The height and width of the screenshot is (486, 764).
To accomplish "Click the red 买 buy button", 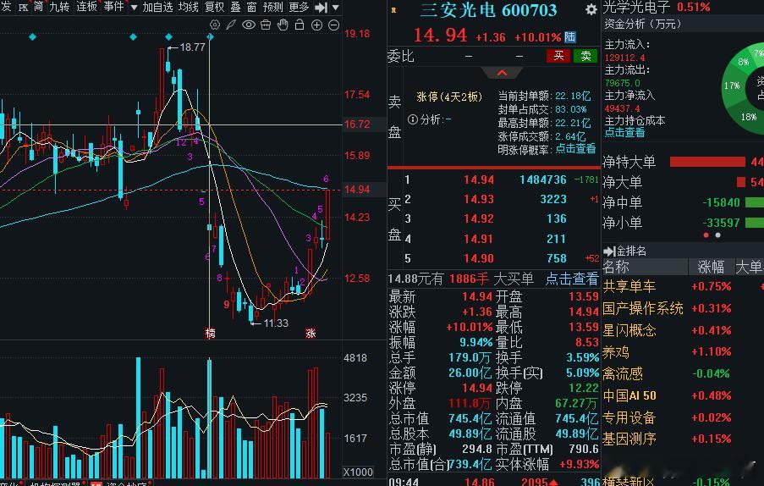I will point(558,56).
